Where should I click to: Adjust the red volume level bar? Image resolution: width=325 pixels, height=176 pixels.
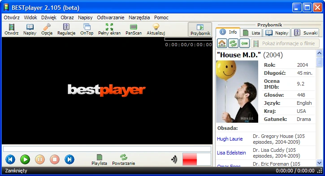(x=197, y=159)
